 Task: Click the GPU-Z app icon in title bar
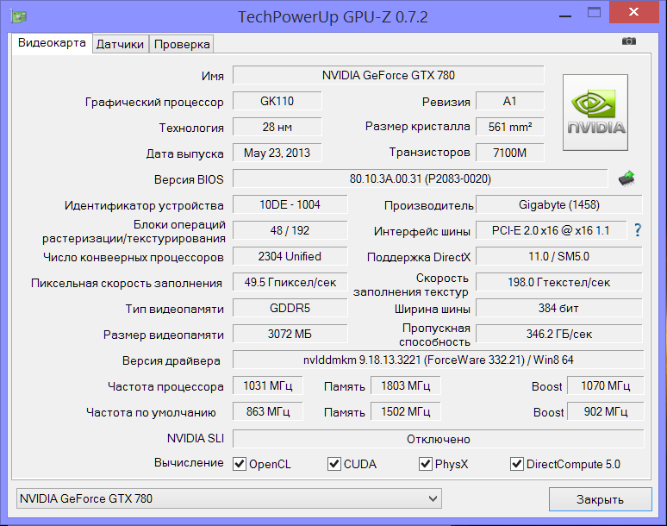coord(19,16)
